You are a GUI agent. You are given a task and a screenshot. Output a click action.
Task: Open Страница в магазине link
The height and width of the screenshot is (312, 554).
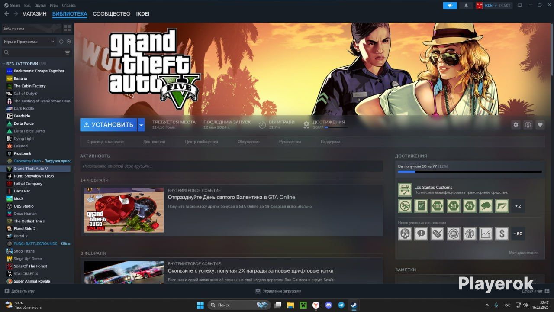105,142
